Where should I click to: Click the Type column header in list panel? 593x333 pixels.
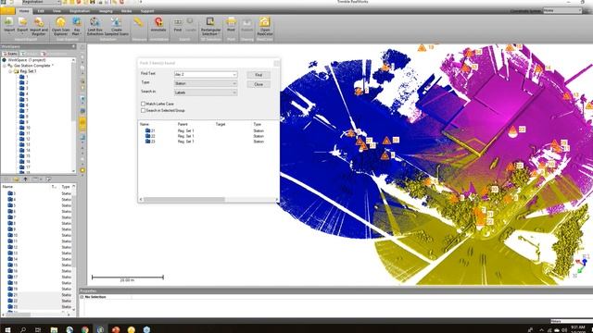66,187
